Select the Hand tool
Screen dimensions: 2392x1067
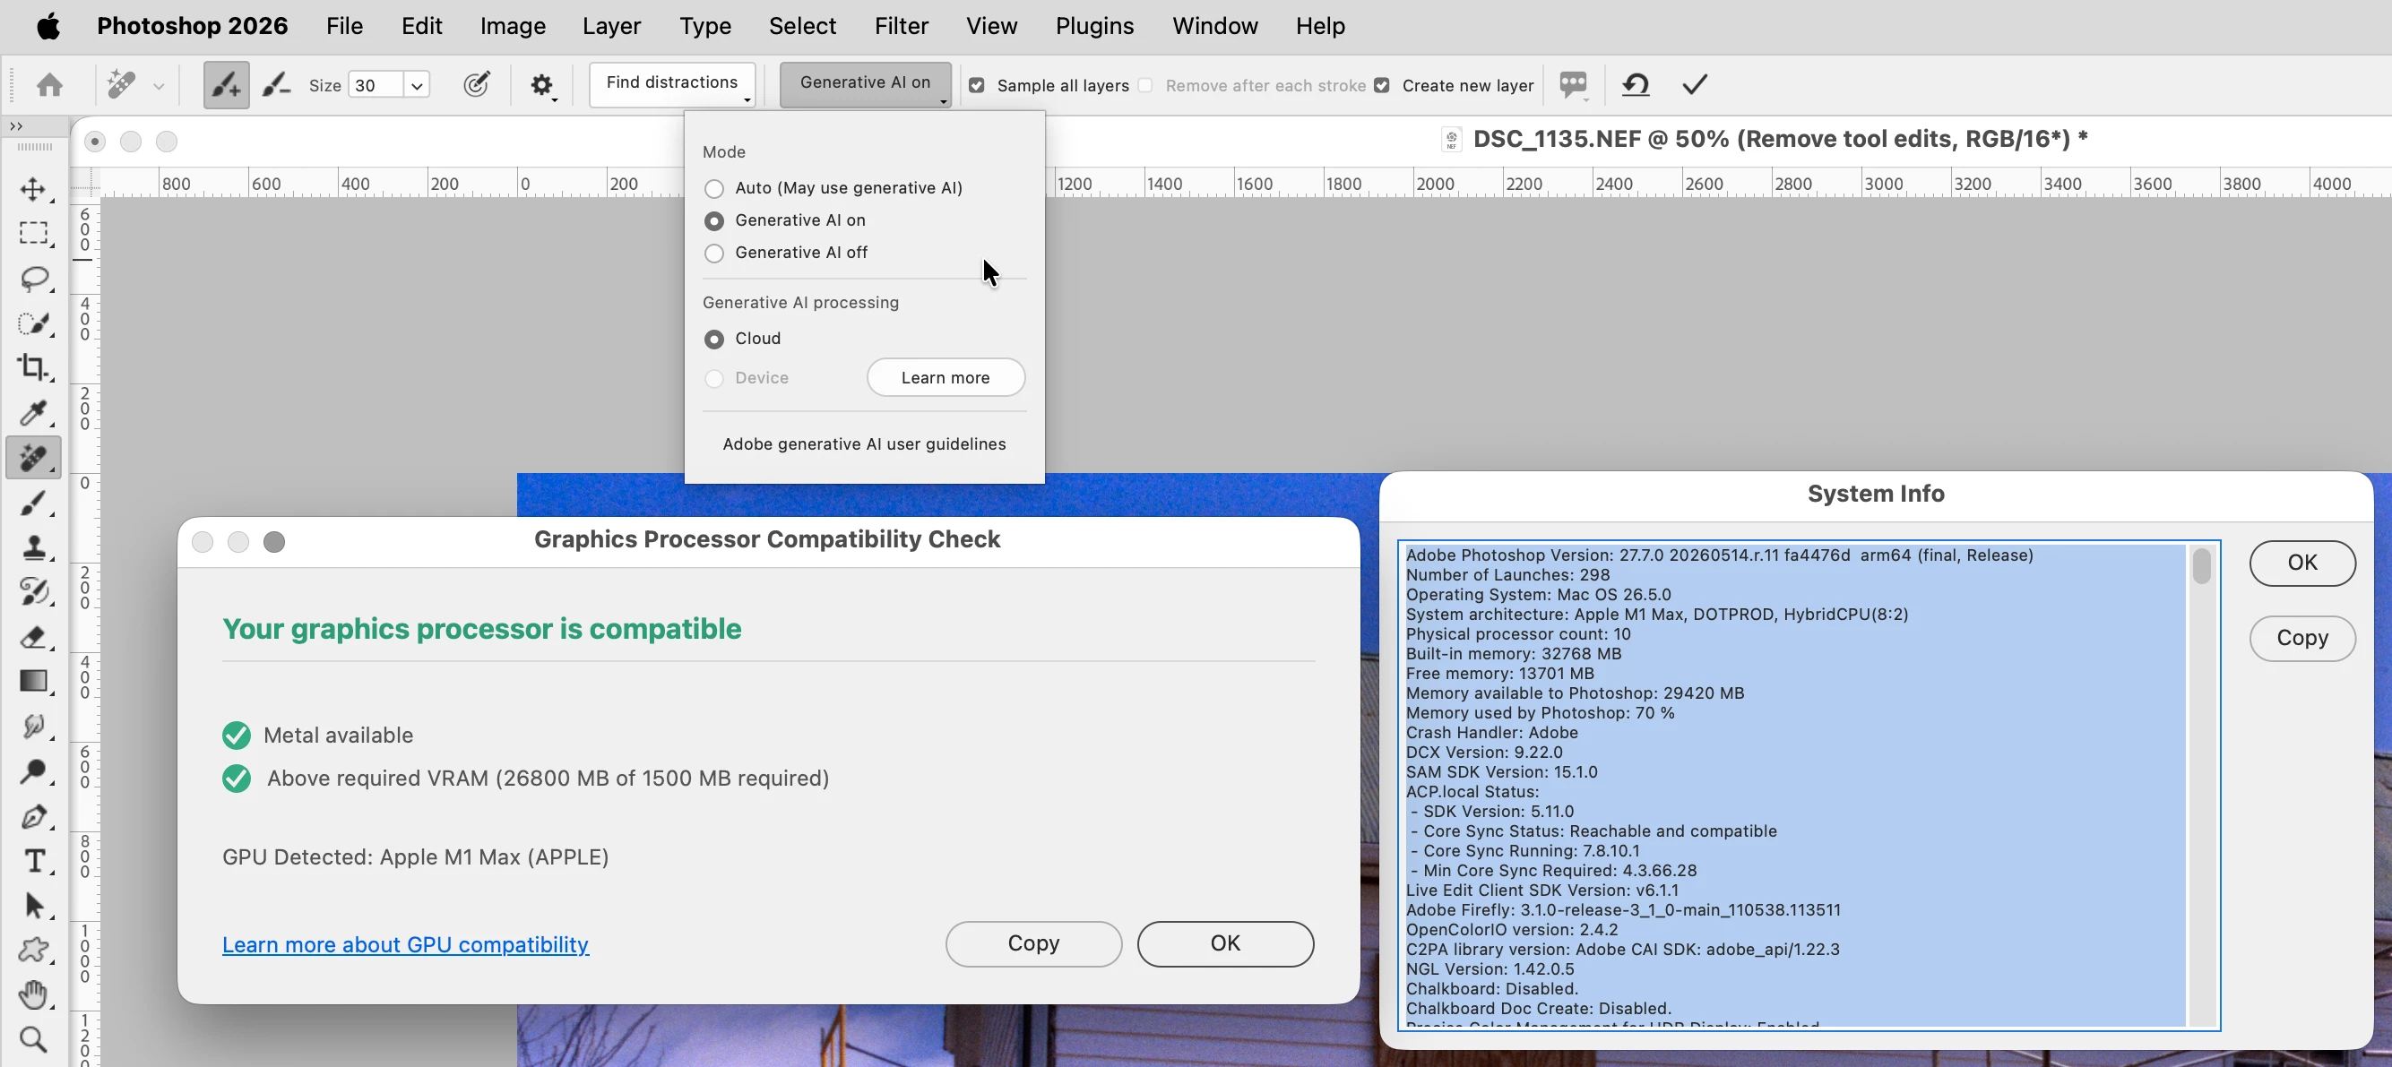click(x=33, y=994)
